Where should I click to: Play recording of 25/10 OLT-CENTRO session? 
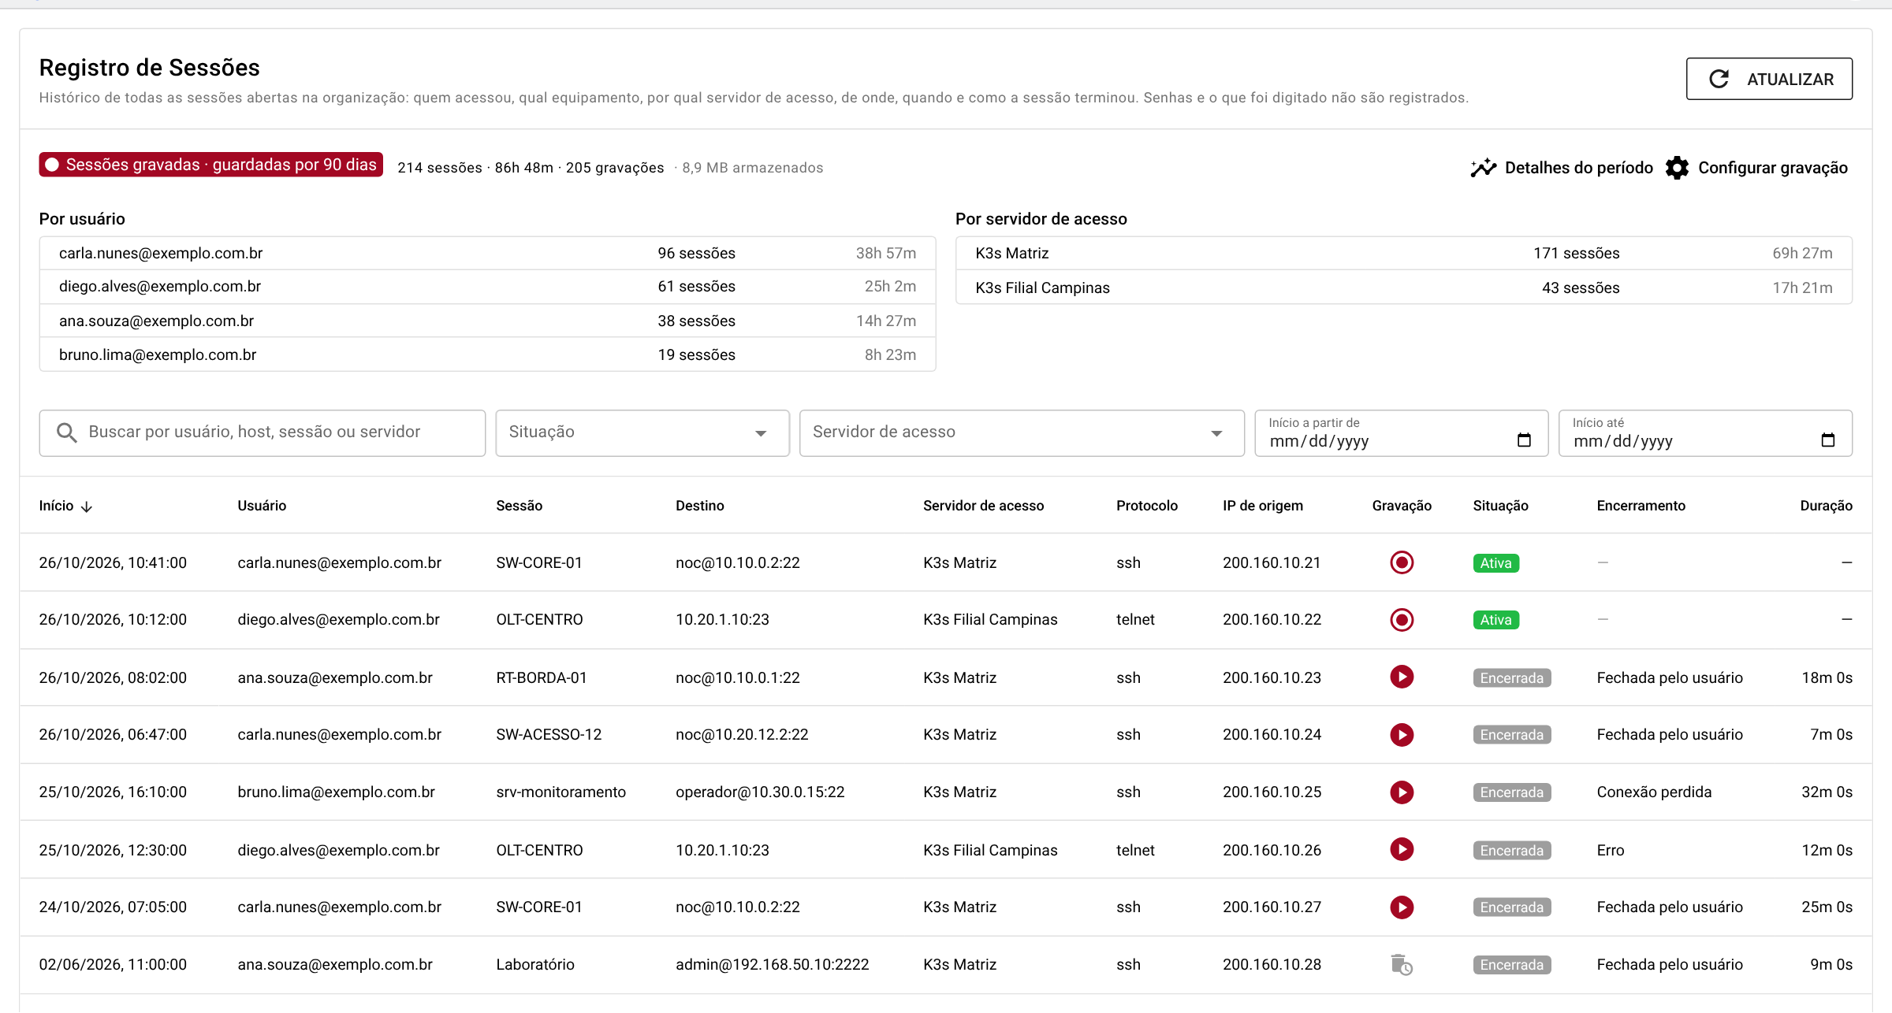pos(1402,849)
